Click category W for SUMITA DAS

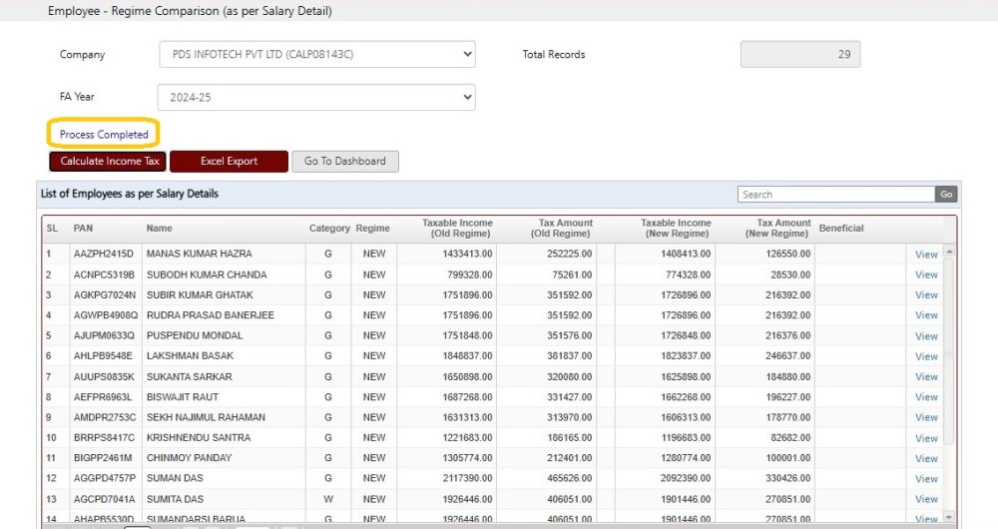(x=328, y=499)
